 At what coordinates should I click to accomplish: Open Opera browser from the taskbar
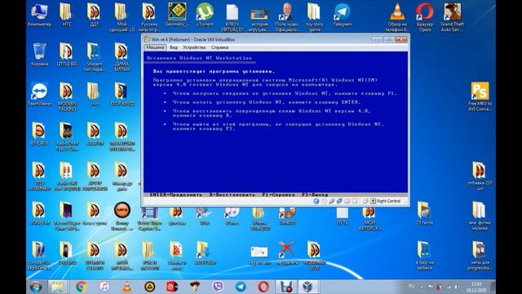263,287
